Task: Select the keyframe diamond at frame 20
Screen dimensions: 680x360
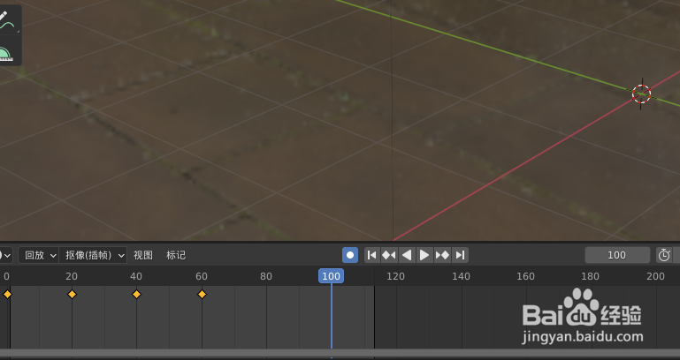Action: [72, 294]
